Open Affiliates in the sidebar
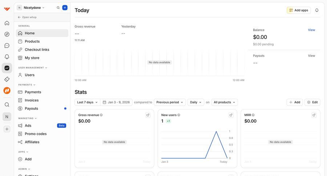This screenshot has width=327, height=176. pos(42,142)
